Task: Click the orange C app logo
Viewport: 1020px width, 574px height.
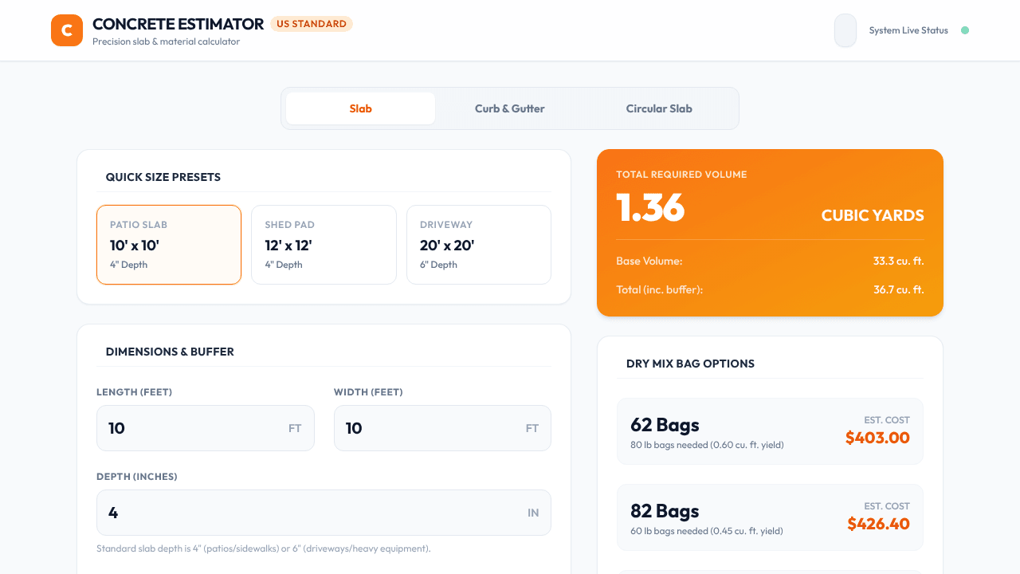Action: point(67,30)
